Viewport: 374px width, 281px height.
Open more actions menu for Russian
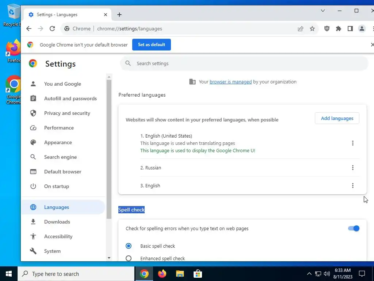(353, 168)
